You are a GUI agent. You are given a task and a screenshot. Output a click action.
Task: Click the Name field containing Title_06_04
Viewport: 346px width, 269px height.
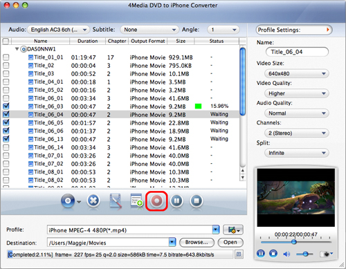pos(297,52)
